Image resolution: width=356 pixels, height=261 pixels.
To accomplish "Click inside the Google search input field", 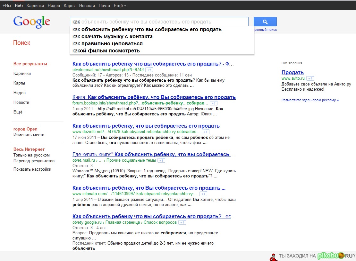I will (x=159, y=22).
